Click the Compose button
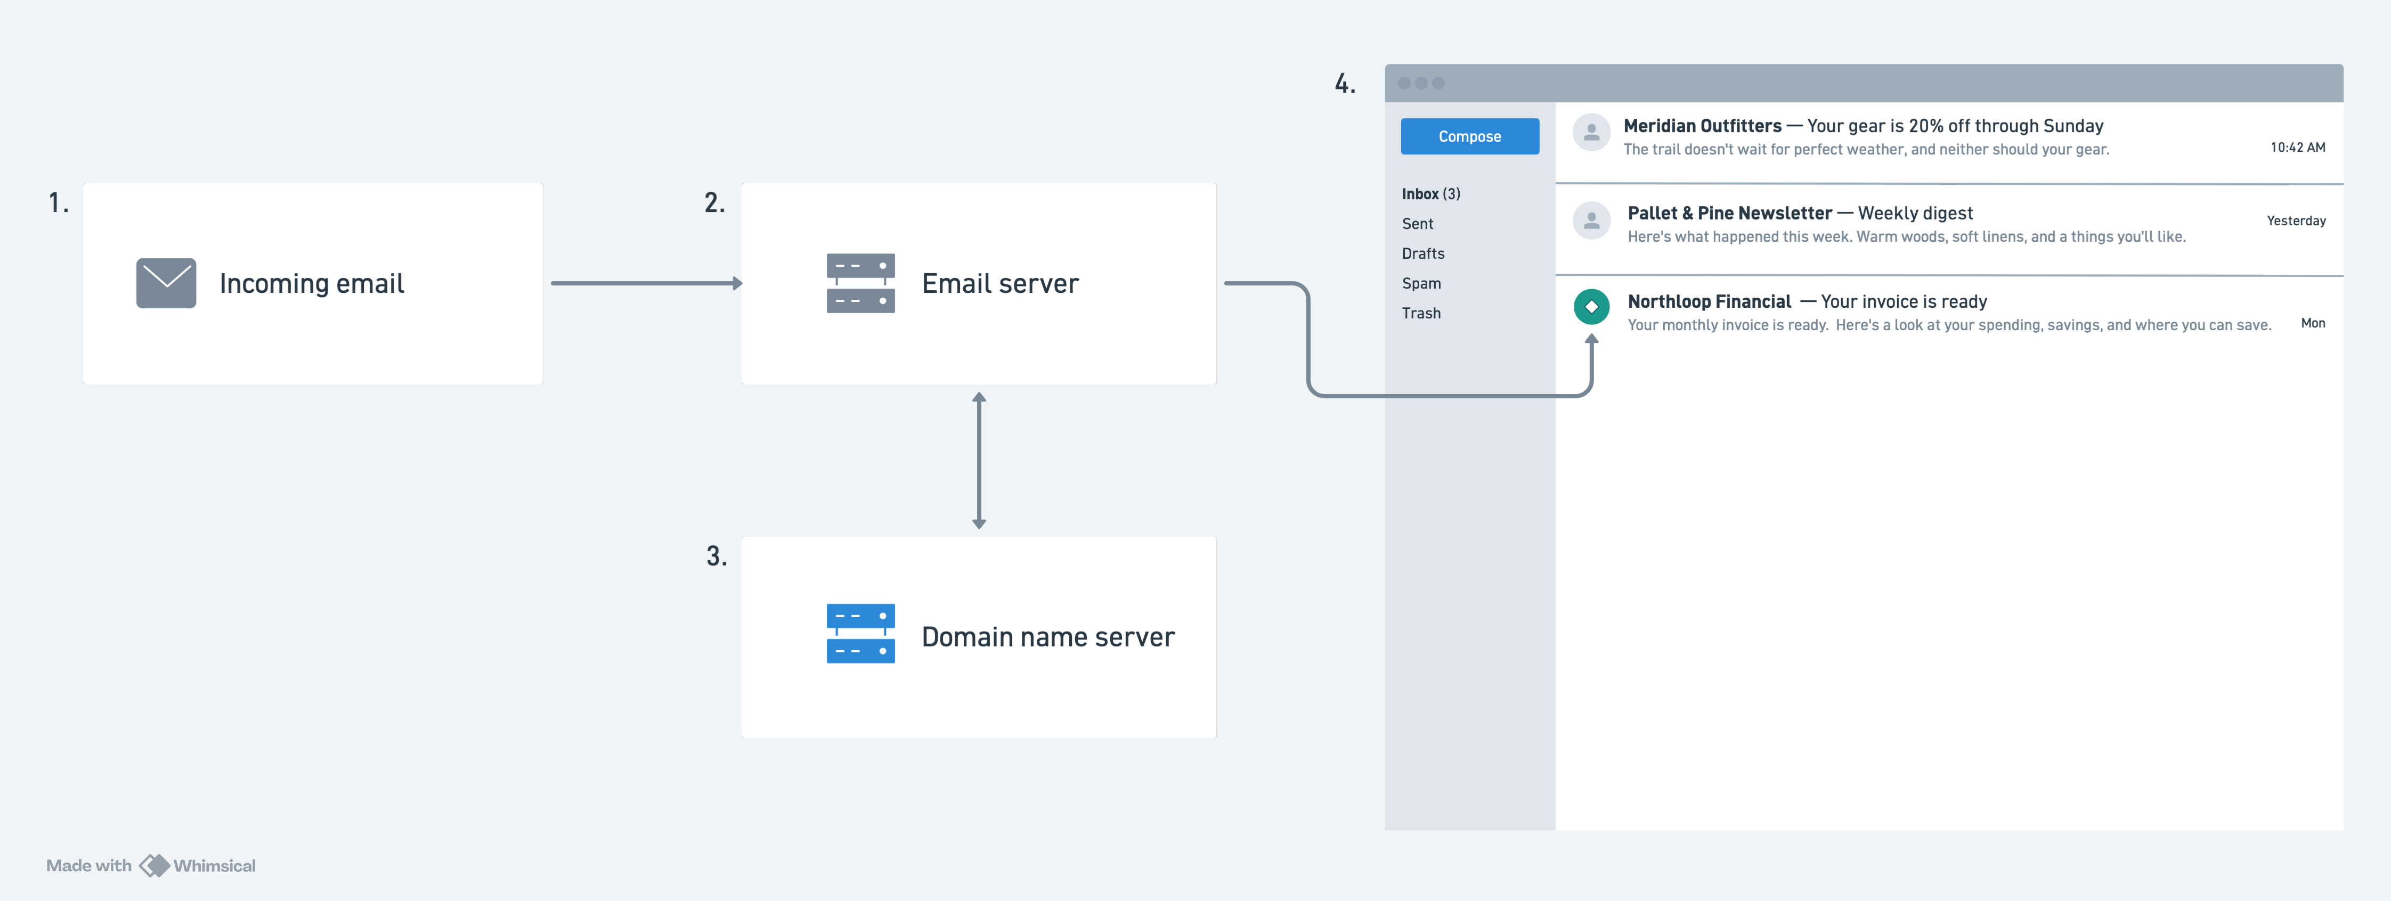The width and height of the screenshot is (2391, 901). [x=1469, y=136]
